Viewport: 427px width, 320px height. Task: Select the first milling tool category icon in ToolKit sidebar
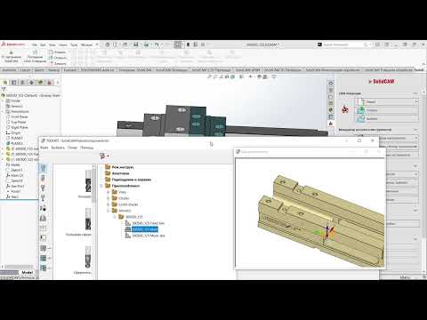point(43,168)
